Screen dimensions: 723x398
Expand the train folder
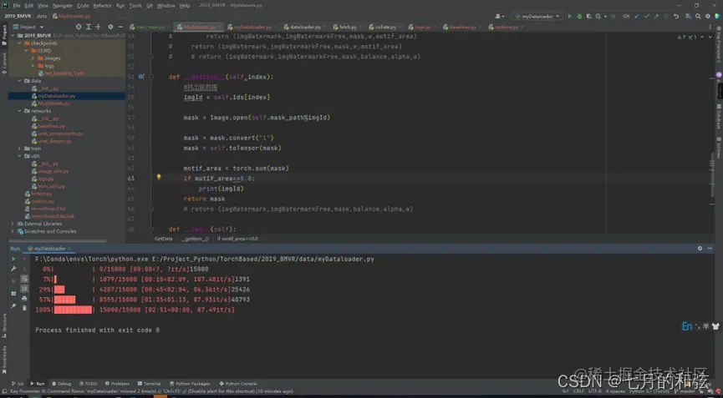pyautogui.click(x=20, y=149)
